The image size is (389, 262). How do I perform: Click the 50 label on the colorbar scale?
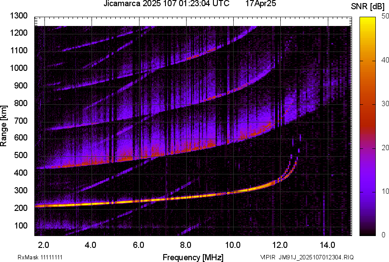[x=385, y=16]
